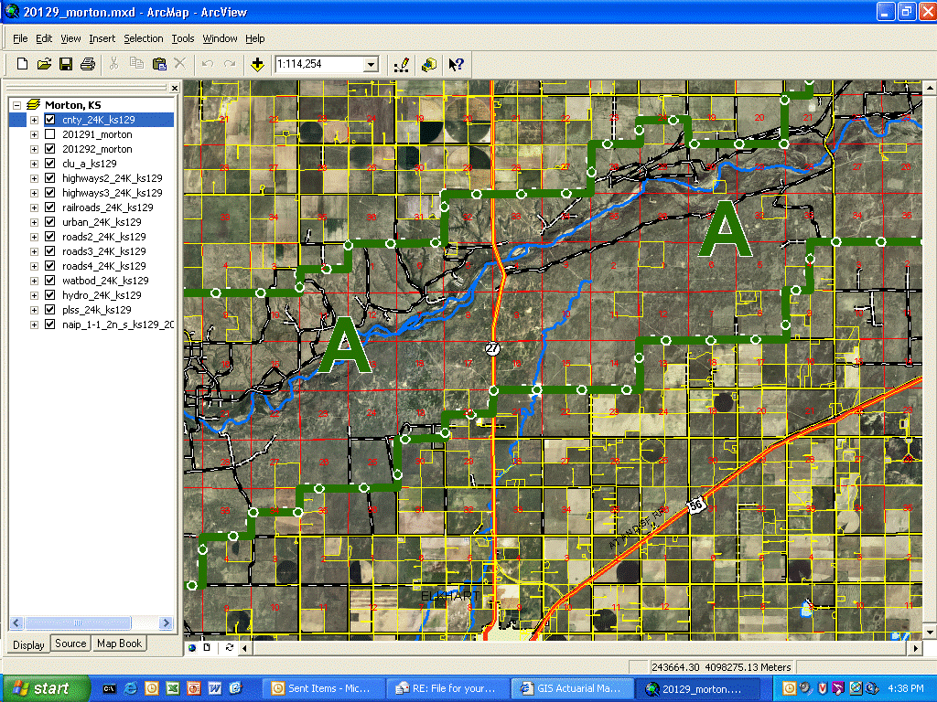Print the map using the printer icon
Screen dimensions: 937x702
point(88,64)
